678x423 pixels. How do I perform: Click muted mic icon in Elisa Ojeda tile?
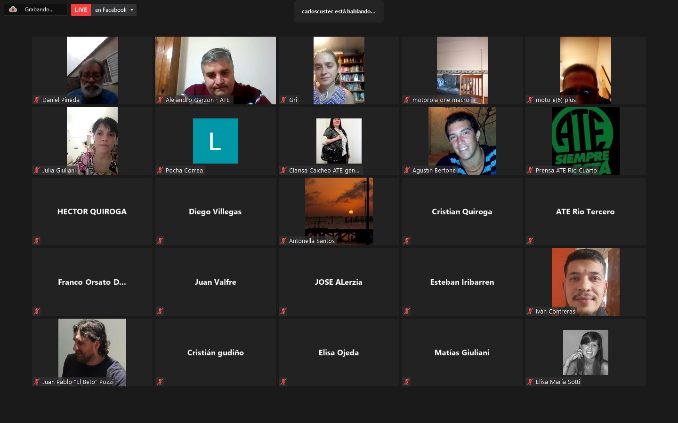pos(283,382)
